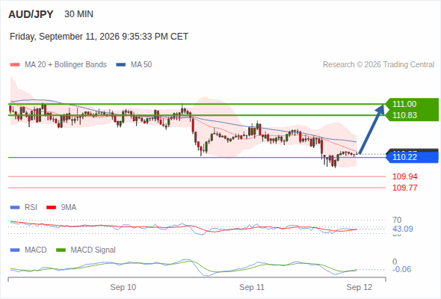This screenshot has height=299, width=441.
Task: Click the Sep 10 date axis label
Action: pyautogui.click(x=123, y=287)
